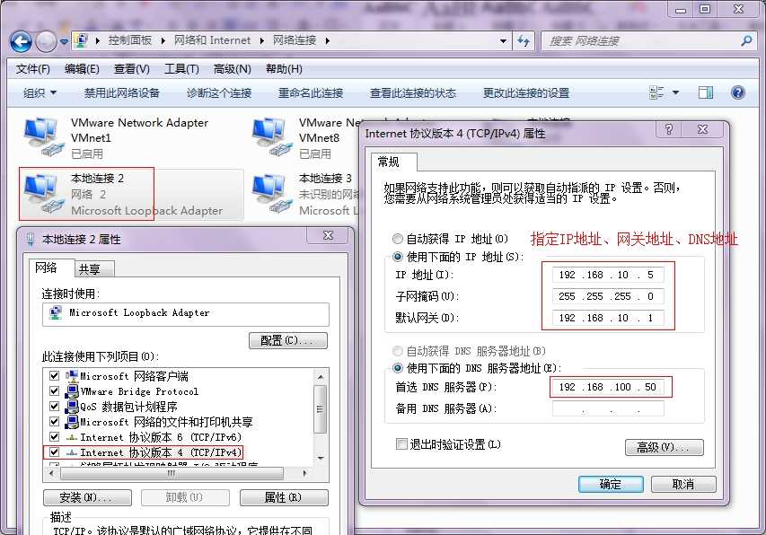The image size is (766, 535).
Task: Click the change view icon
Action: (x=656, y=92)
